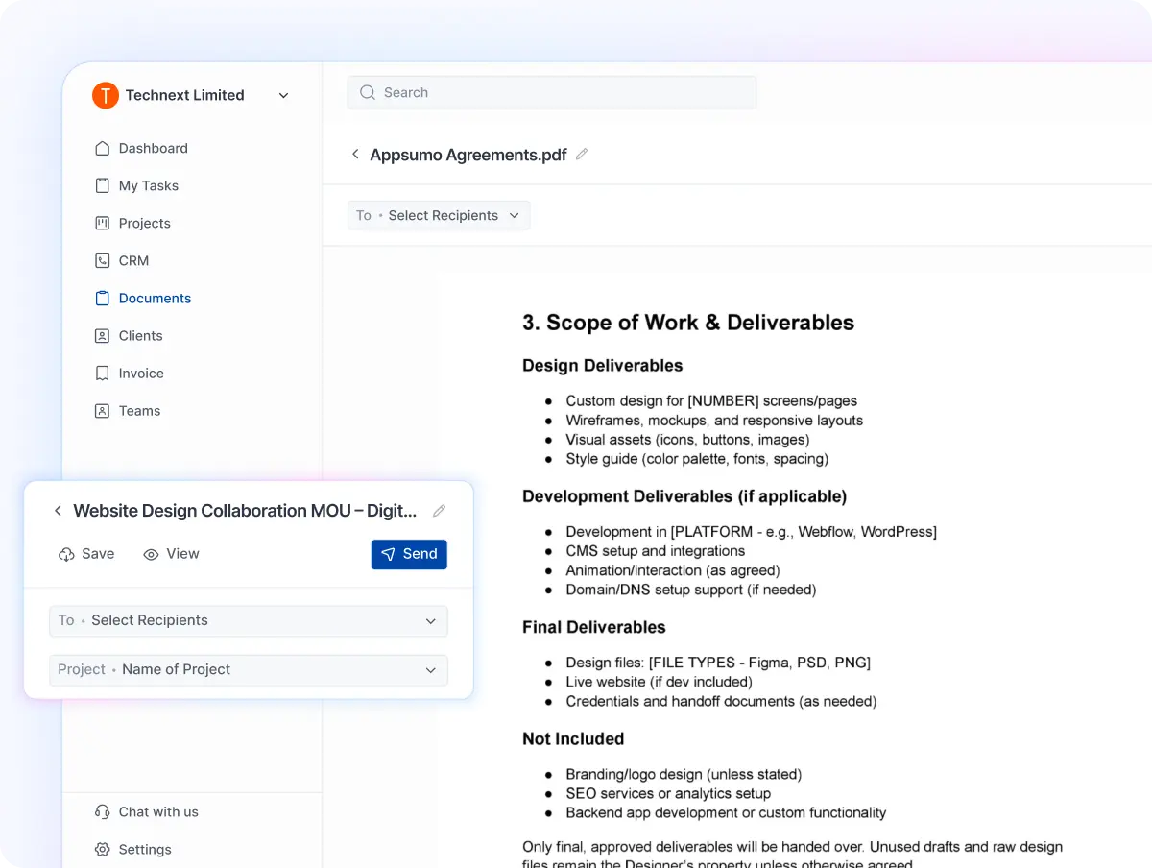Image resolution: width=1152 pixels, height=868 pixels.
Task: Open the Project name dropdown
Action: pos(249,669)
